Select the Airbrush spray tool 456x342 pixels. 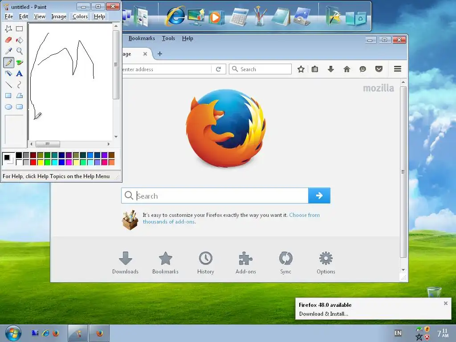[8, 73]
